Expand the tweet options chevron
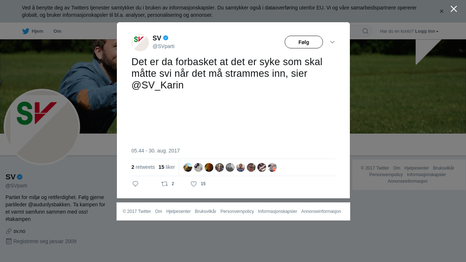This screenshot has width=466, height=262. click(332, 42)
